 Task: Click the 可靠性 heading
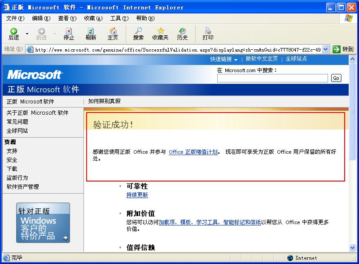(137, 186)
